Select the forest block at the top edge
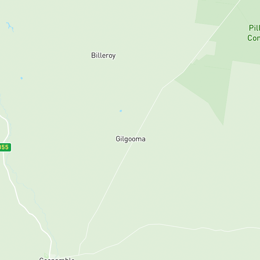Image resolution: width=260 pixels, height=260 pixels. point(216,12)
